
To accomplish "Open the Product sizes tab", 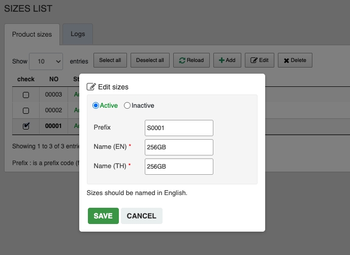I will point(32,35).
